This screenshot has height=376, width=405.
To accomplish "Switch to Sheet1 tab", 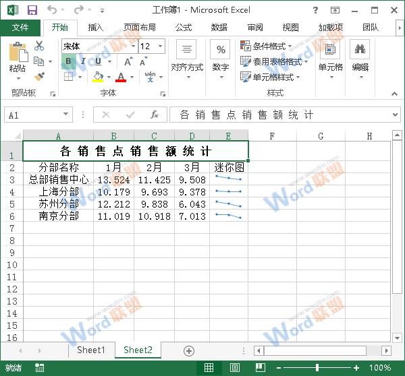I will [91, 350].
